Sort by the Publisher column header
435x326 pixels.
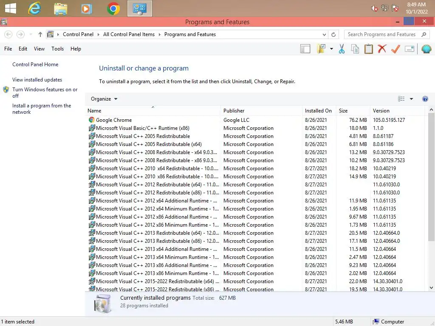click(261, 111)
